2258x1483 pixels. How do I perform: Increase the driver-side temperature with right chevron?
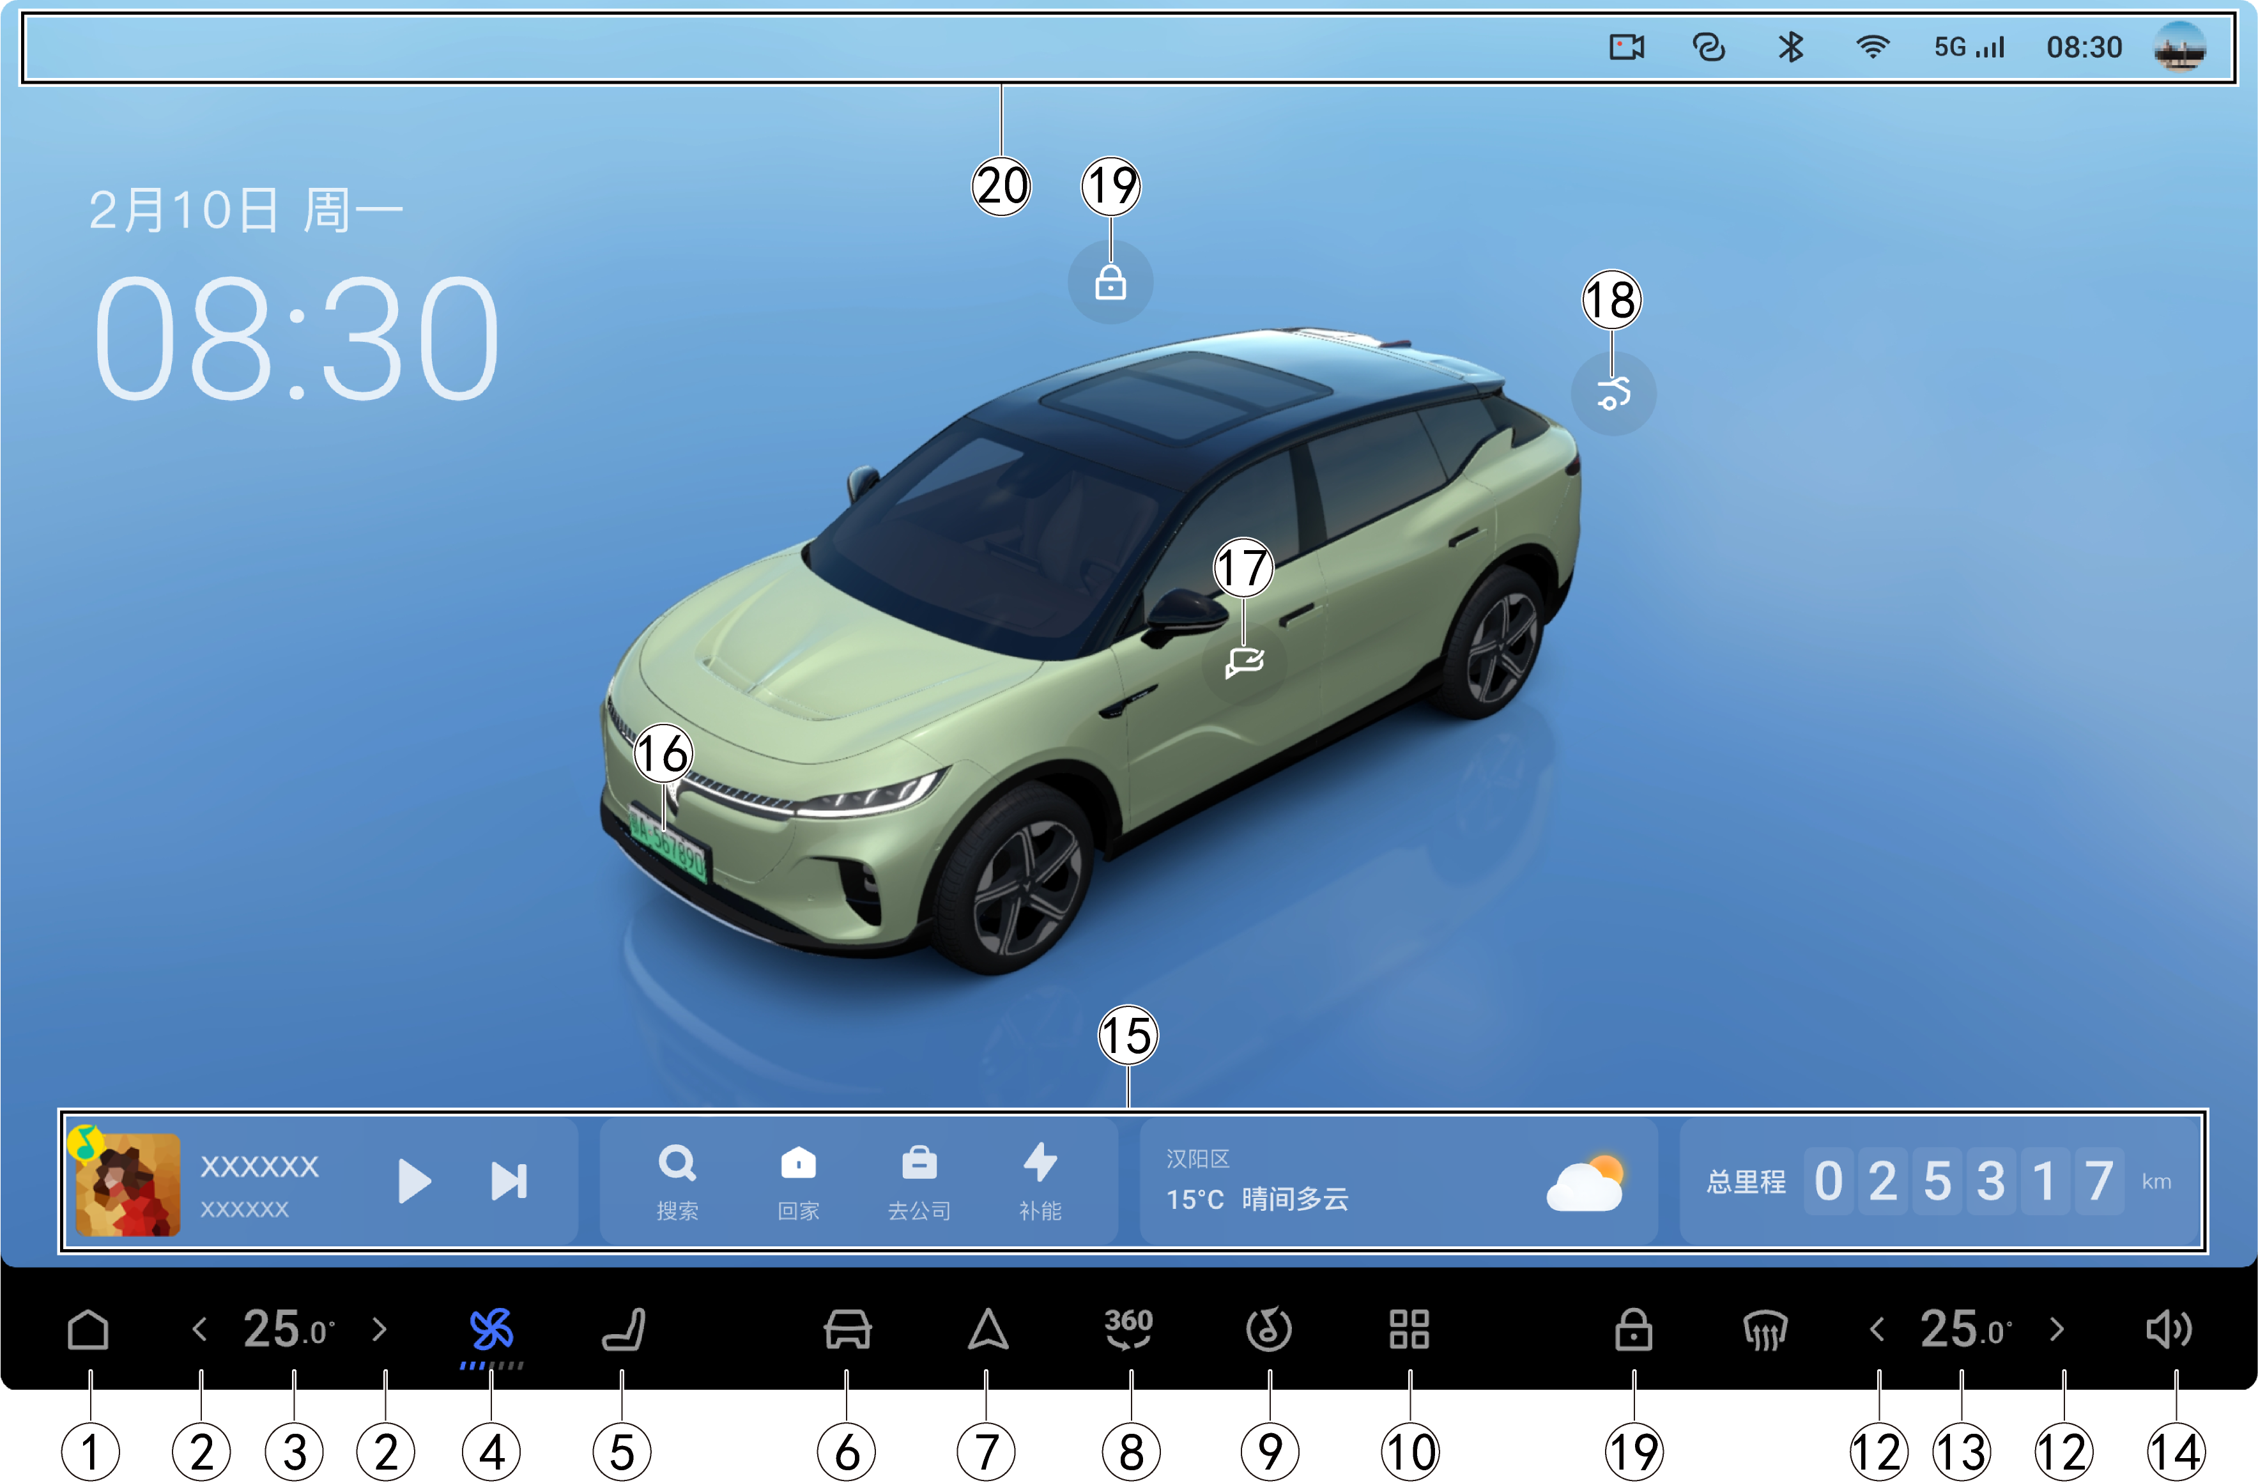pyautogui.click(x=380, y=1329)
